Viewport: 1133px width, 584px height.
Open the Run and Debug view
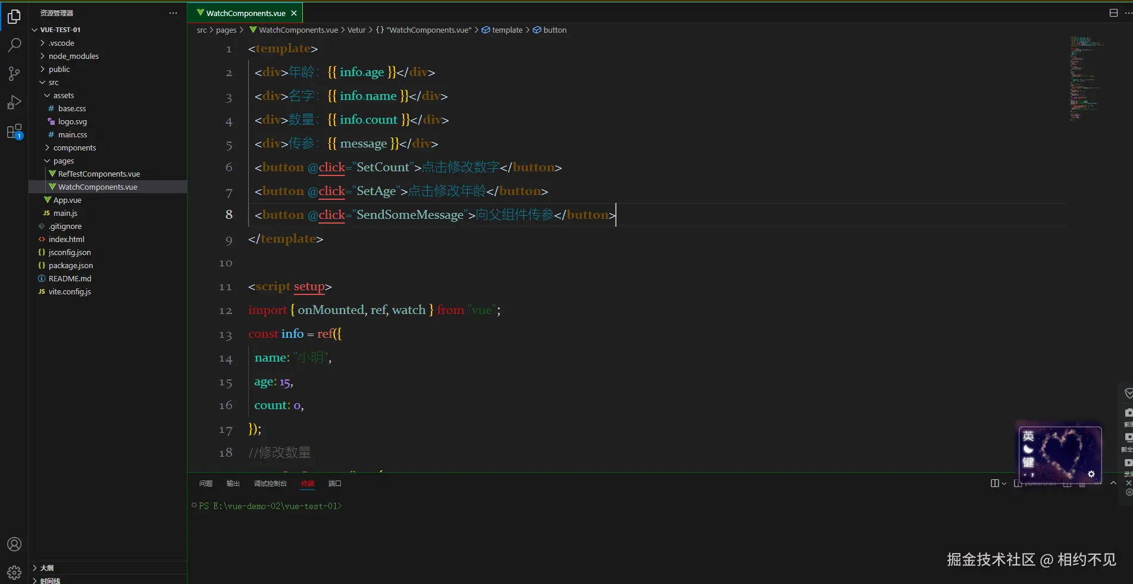pos(14,102)
